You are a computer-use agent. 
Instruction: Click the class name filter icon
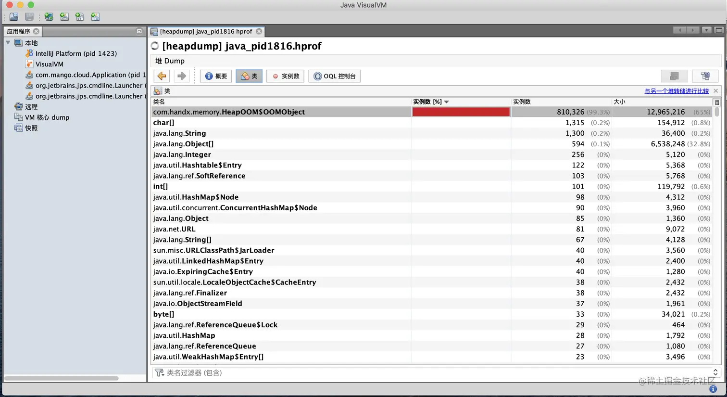click(159, 372)
